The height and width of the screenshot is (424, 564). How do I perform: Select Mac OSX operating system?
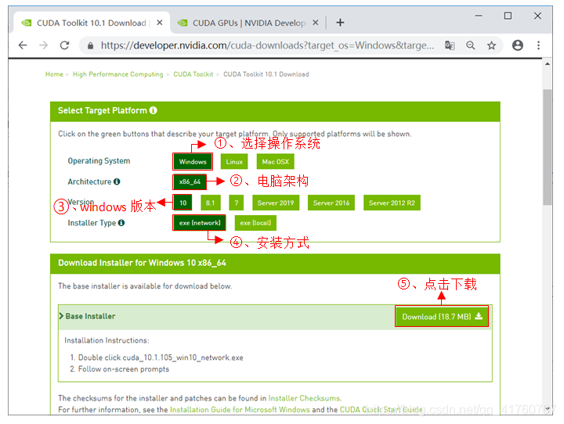[x=276, y=162]
